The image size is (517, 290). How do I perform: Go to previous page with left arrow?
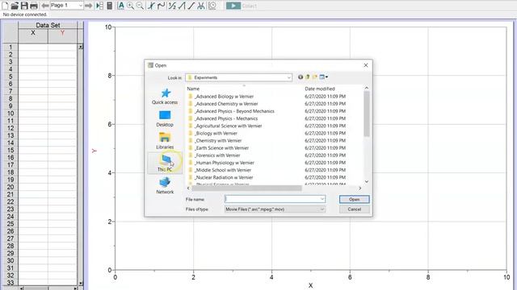(45, 6)
